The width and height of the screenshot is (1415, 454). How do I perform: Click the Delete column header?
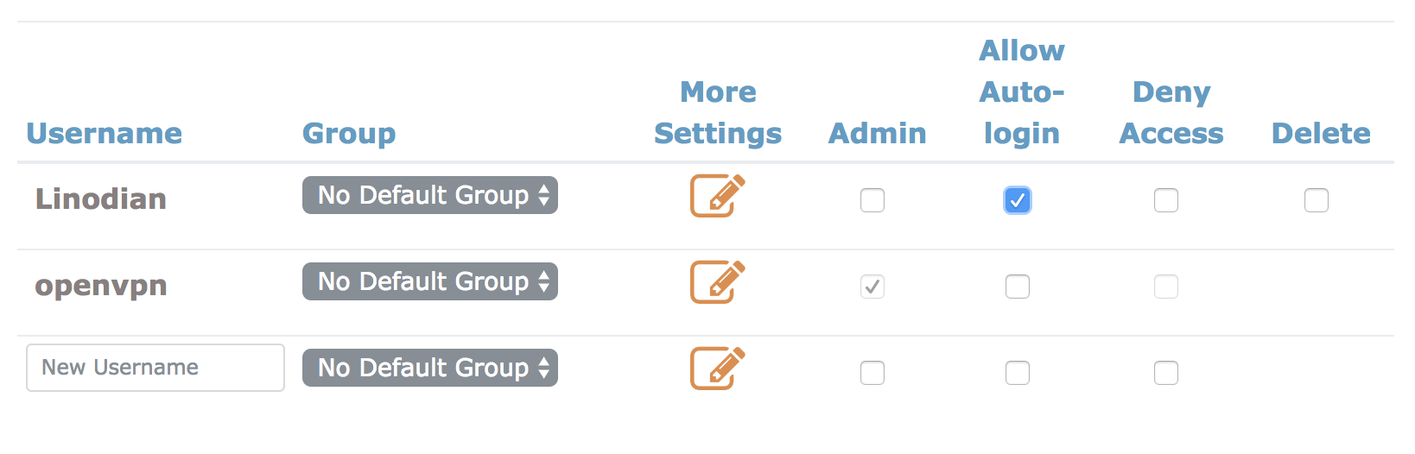[1321, 134]
